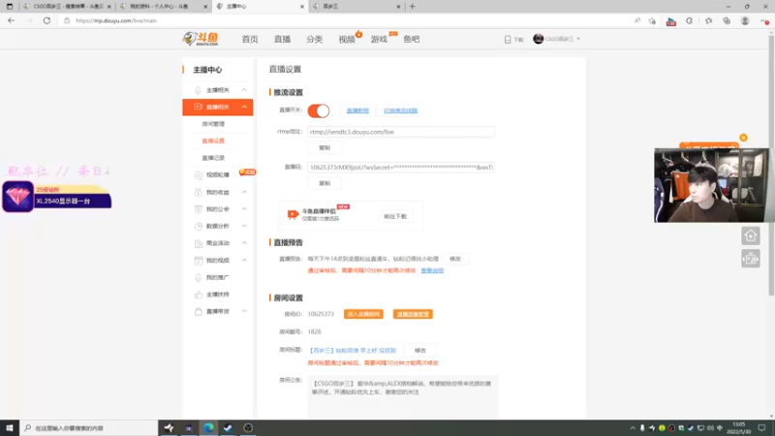Open the 切换推流线路 link
The image size is (775, 436).
pyautogui.click(x=400, y=110)
